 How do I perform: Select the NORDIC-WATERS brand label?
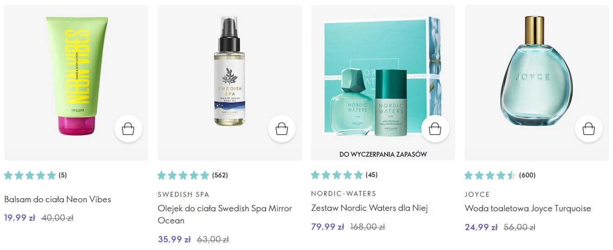344,194
